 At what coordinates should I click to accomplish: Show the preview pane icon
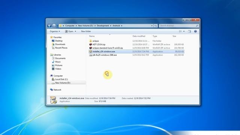point(189,31)
